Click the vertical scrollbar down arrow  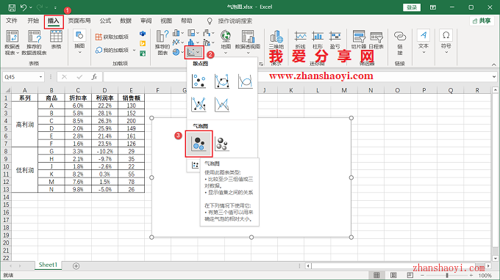[x=495, y=258]
